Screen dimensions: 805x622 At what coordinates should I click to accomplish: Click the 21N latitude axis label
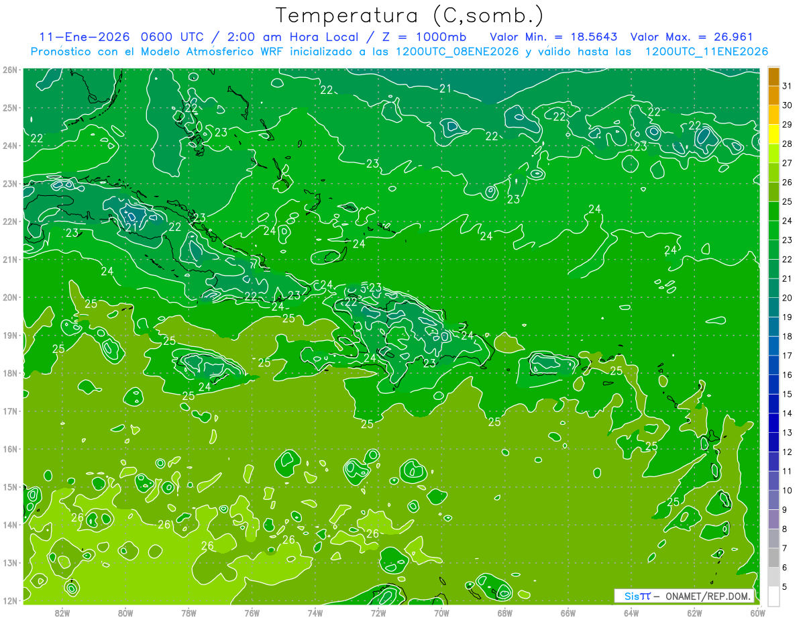(x=9, y=259)
